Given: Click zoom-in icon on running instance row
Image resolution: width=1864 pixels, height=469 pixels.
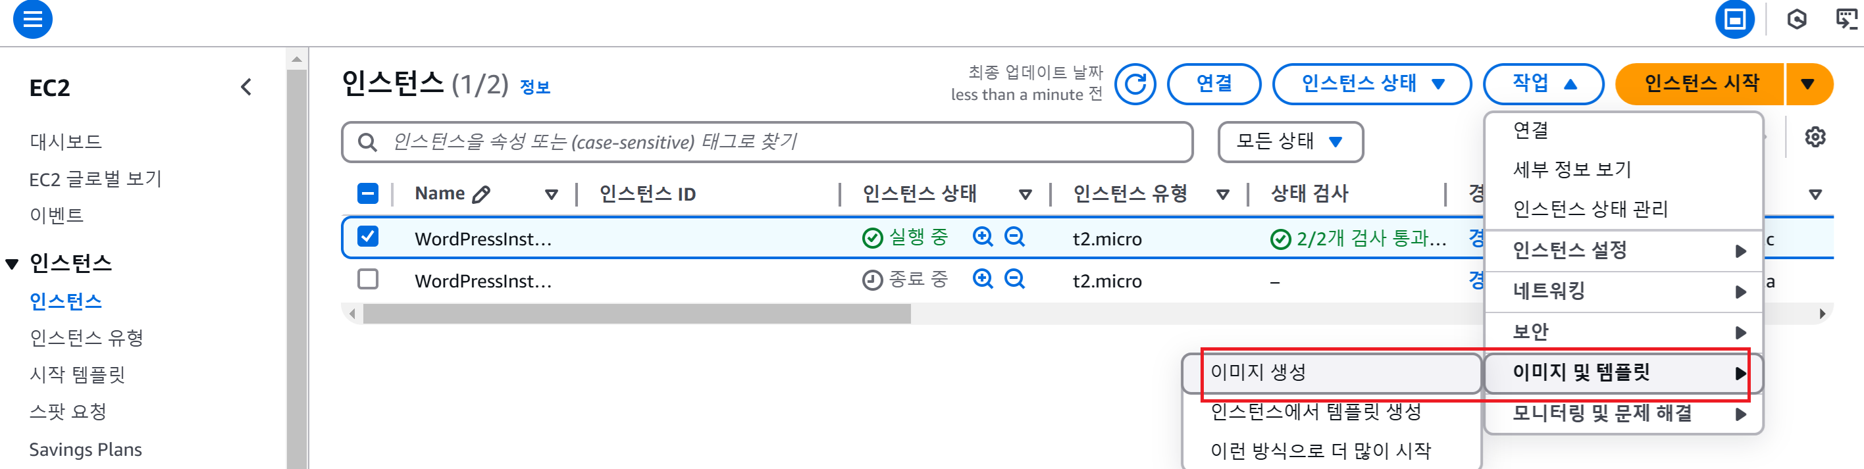Looking at the screenshot, I should [x=982, y=237].
